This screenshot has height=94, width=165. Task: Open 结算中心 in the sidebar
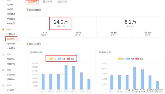[x=11, y=79]
